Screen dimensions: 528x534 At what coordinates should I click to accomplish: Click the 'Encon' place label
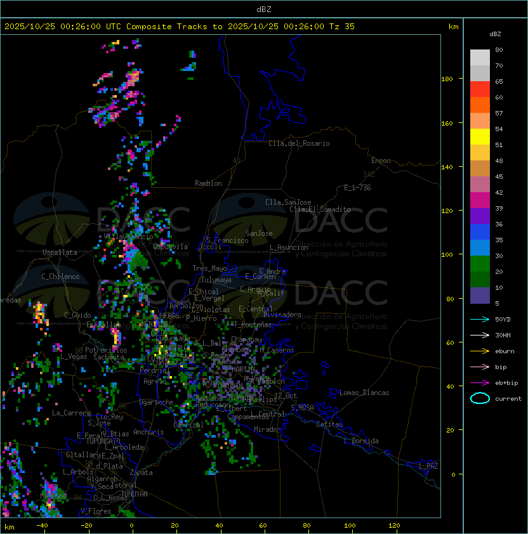pos(381,160)
